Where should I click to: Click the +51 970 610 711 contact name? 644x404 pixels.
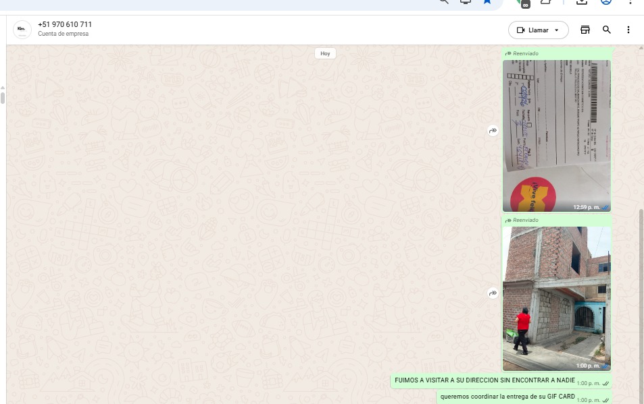point(65,25)
